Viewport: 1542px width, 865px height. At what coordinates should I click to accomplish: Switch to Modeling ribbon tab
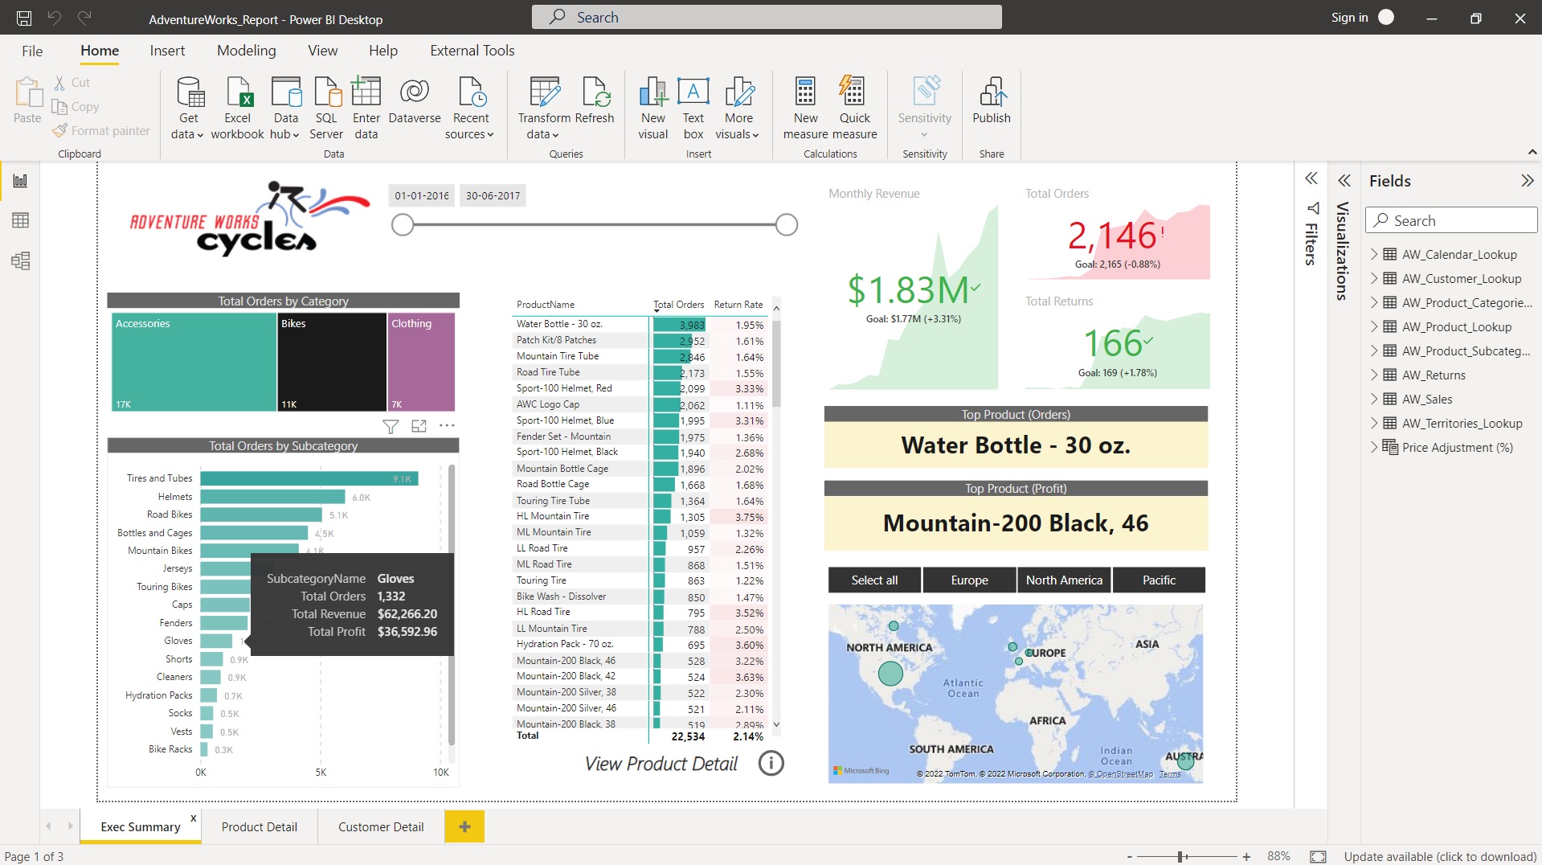point(246,51)
